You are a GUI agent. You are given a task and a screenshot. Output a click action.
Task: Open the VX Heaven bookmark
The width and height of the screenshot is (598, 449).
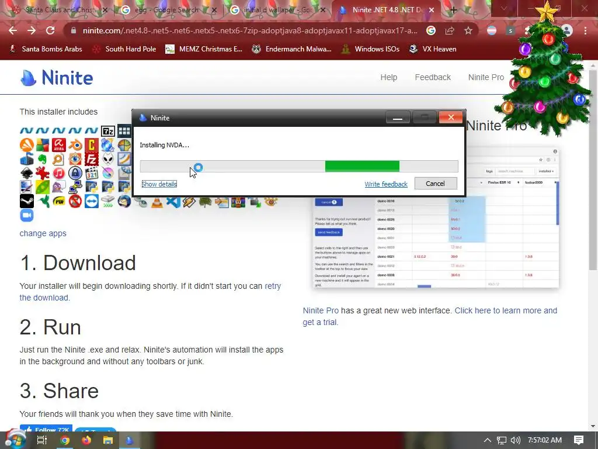(x=433, y=49)
